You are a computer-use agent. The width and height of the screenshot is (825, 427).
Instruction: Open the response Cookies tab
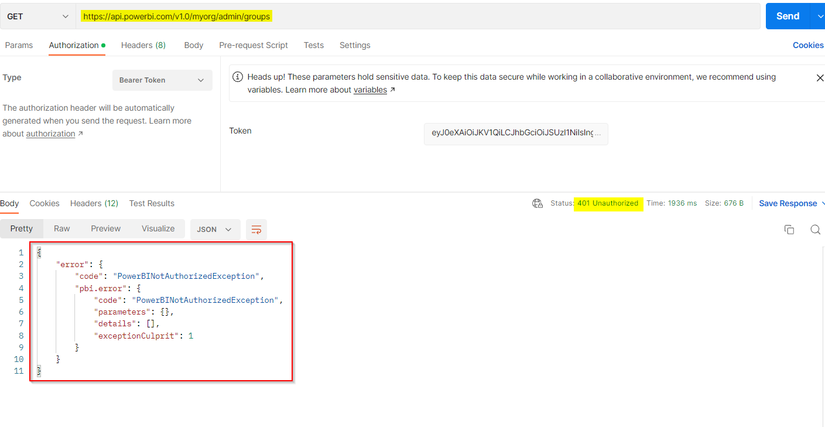pos(44,203)
